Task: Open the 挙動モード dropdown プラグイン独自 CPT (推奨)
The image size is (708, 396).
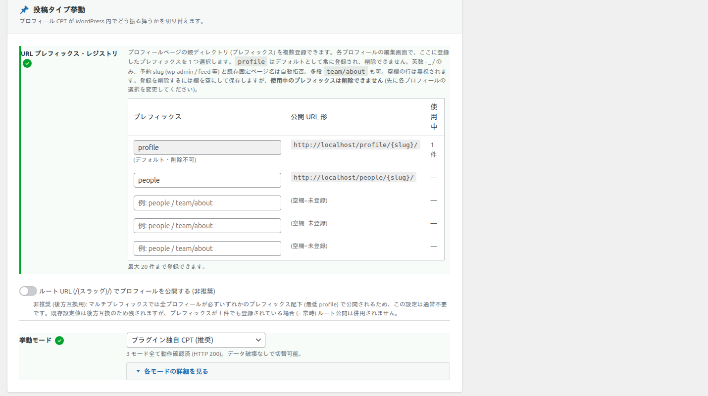Action: [x=196, y=340]
